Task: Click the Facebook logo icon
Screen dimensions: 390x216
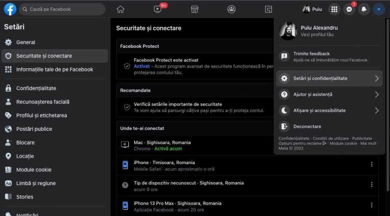Action: coord(10,9)
